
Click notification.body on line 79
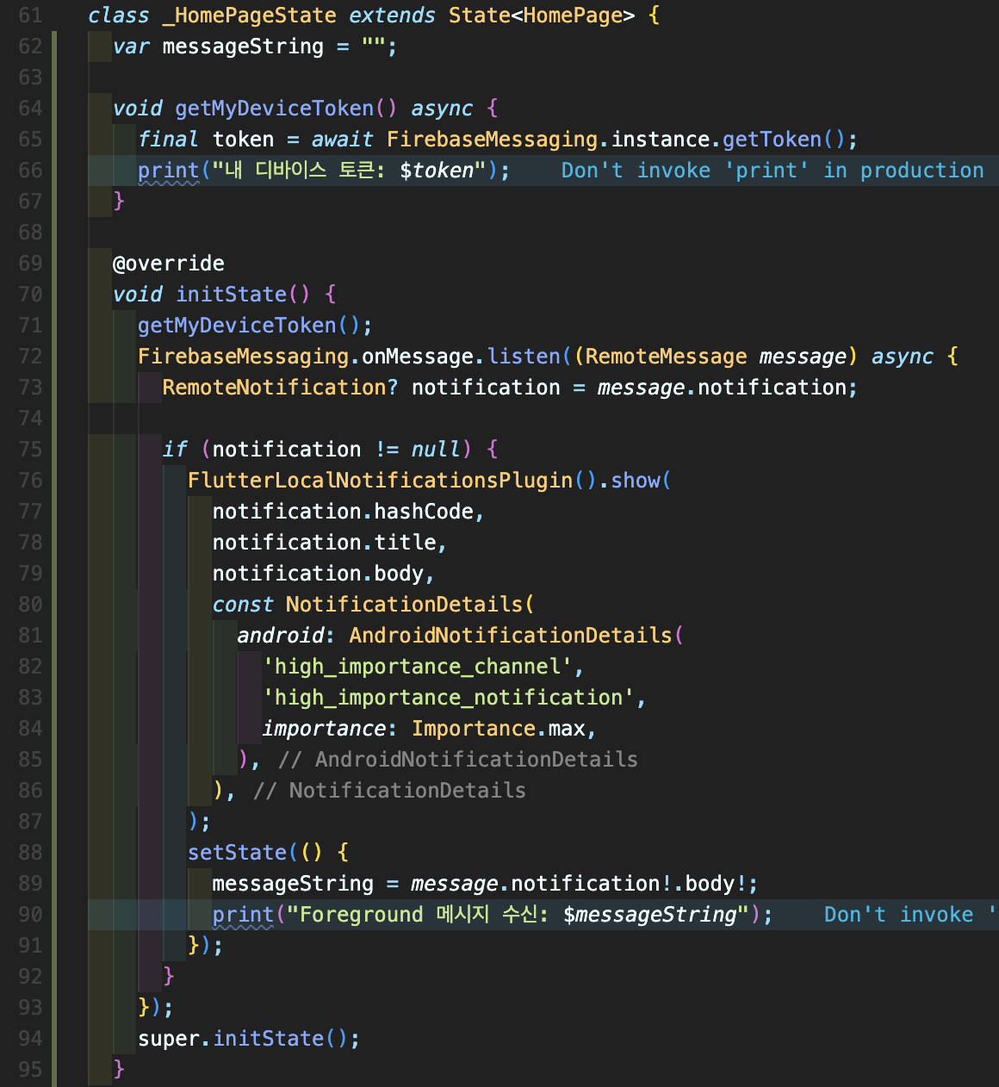coord(318,574)
